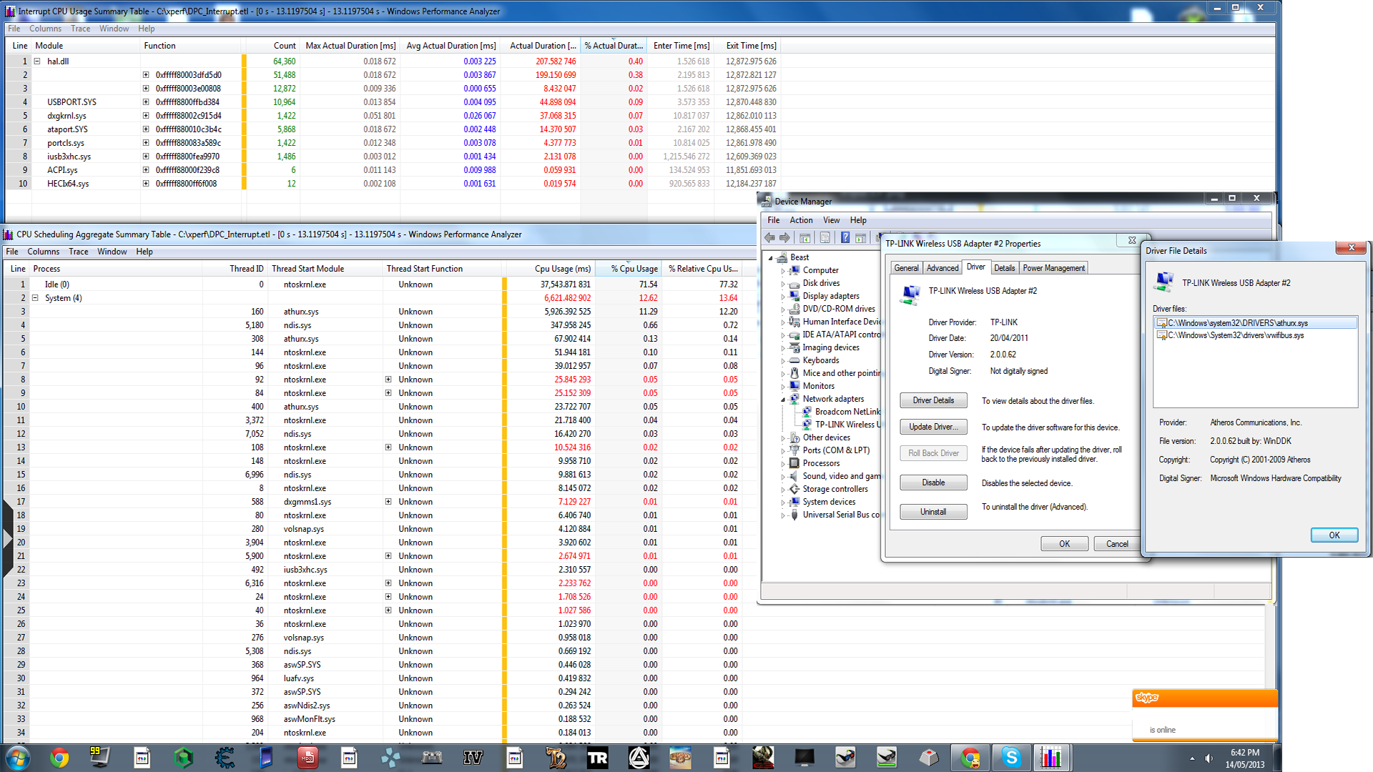The height and width of the screenshot is (772, 1373).
Task: Click the Performance Analyzer taskbar icon
Action: click(x=1050, y=757)
